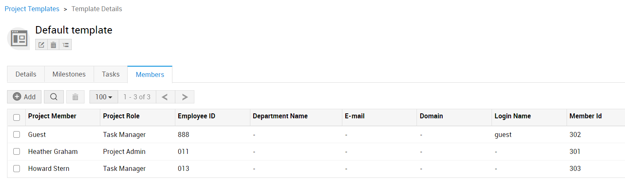Go to next page of members
This screenshot has height=187, width=625.
point(185,97)
